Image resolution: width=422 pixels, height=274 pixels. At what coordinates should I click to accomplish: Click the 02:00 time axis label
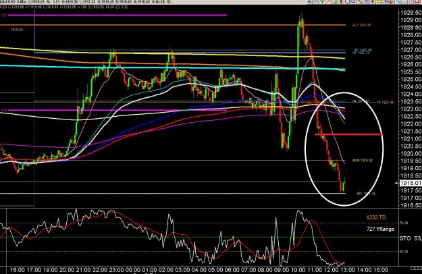click(166, 270)
